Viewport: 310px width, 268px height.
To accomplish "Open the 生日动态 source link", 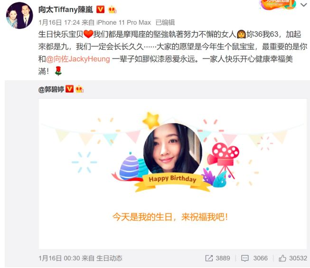I will [x=109, y=258].
